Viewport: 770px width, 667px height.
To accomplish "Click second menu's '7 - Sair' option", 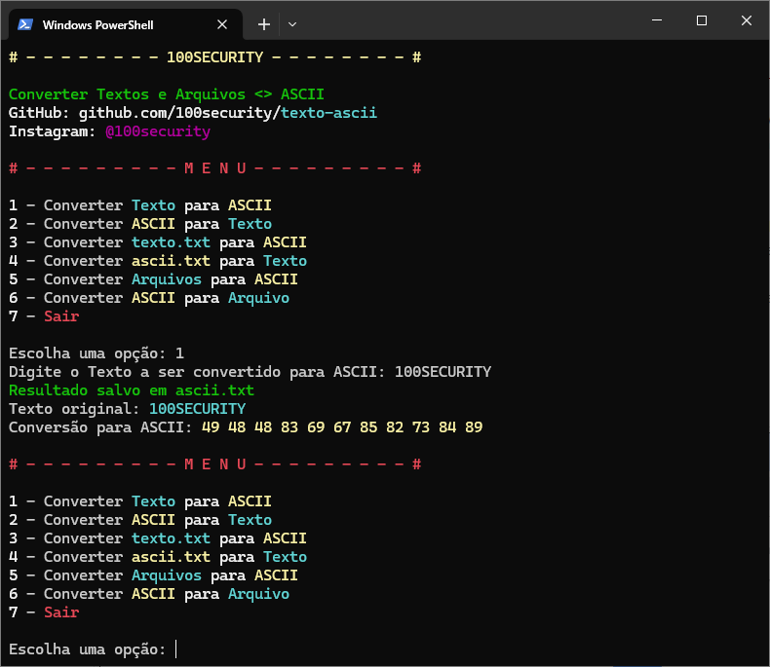I will pos(44,612).
